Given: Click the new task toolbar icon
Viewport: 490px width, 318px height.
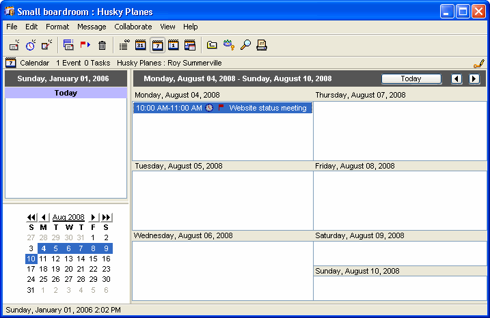Looking at the screenshot, I should (46, 46).
